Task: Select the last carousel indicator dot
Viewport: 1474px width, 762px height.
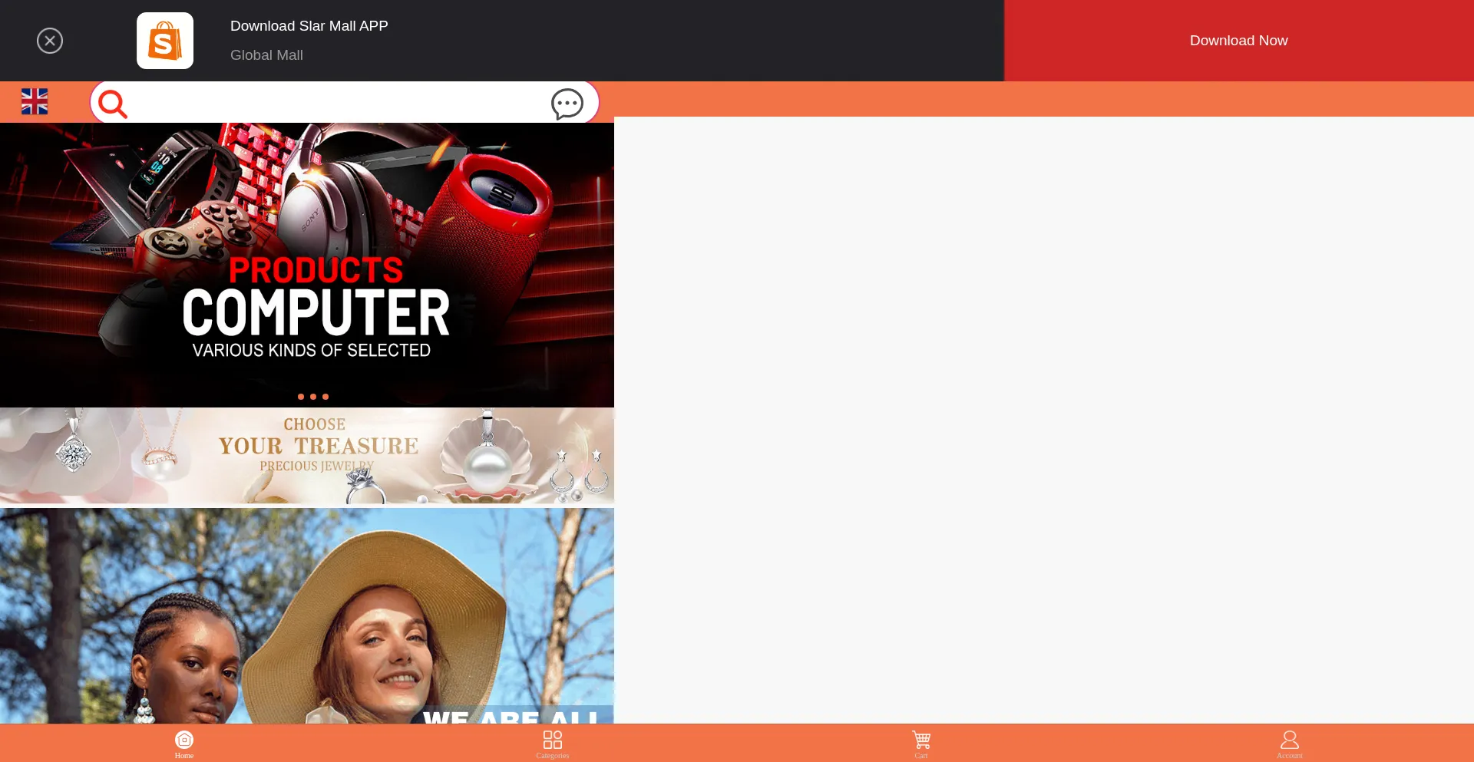Action: click(x=326, y=397)
